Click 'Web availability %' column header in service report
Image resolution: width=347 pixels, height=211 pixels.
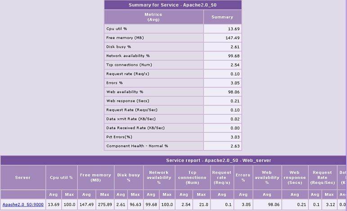pos(267,178)
